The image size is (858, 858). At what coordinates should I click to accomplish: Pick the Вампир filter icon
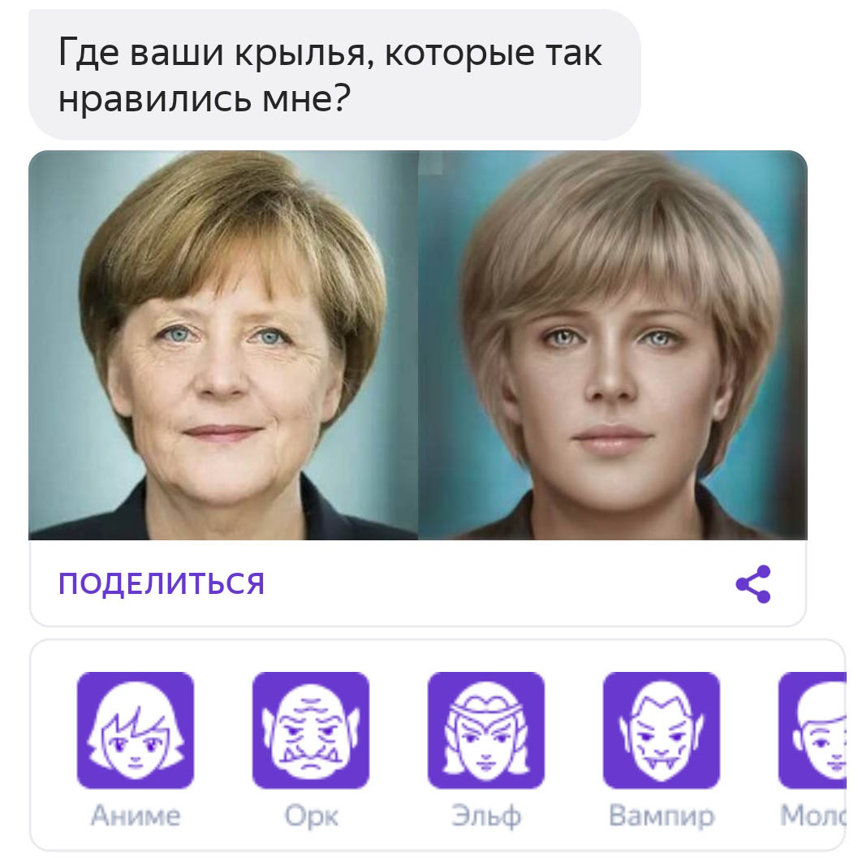pos(661,730)
